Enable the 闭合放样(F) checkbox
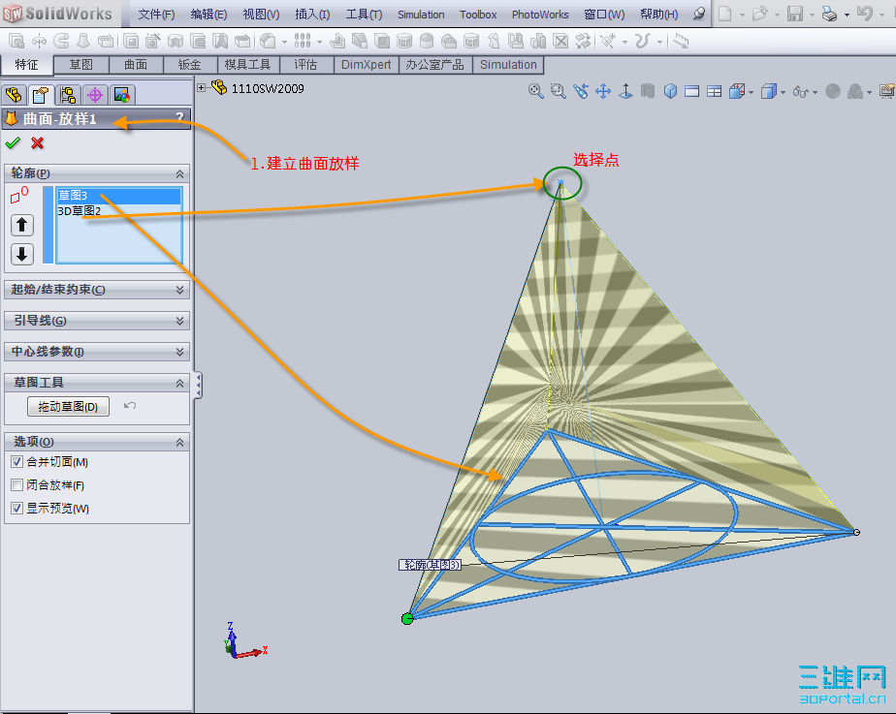 point(17,485)
